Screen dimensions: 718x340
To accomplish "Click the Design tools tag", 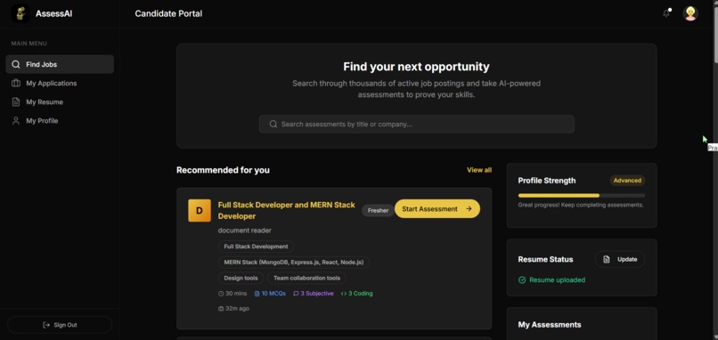I will click(241, 278).
